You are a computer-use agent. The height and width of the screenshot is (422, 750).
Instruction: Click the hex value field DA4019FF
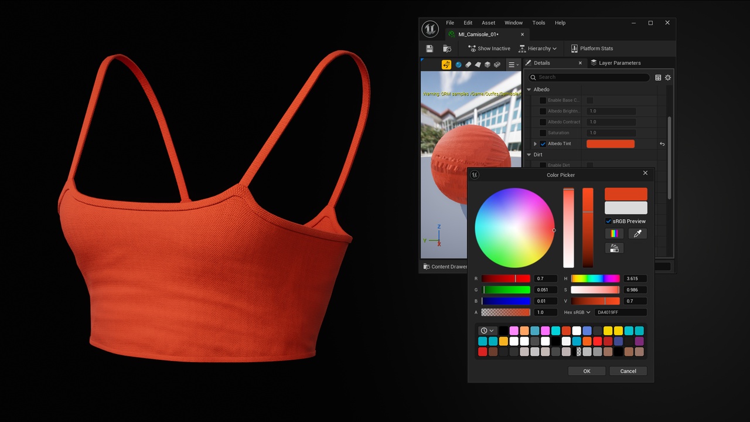click(621, 312)
